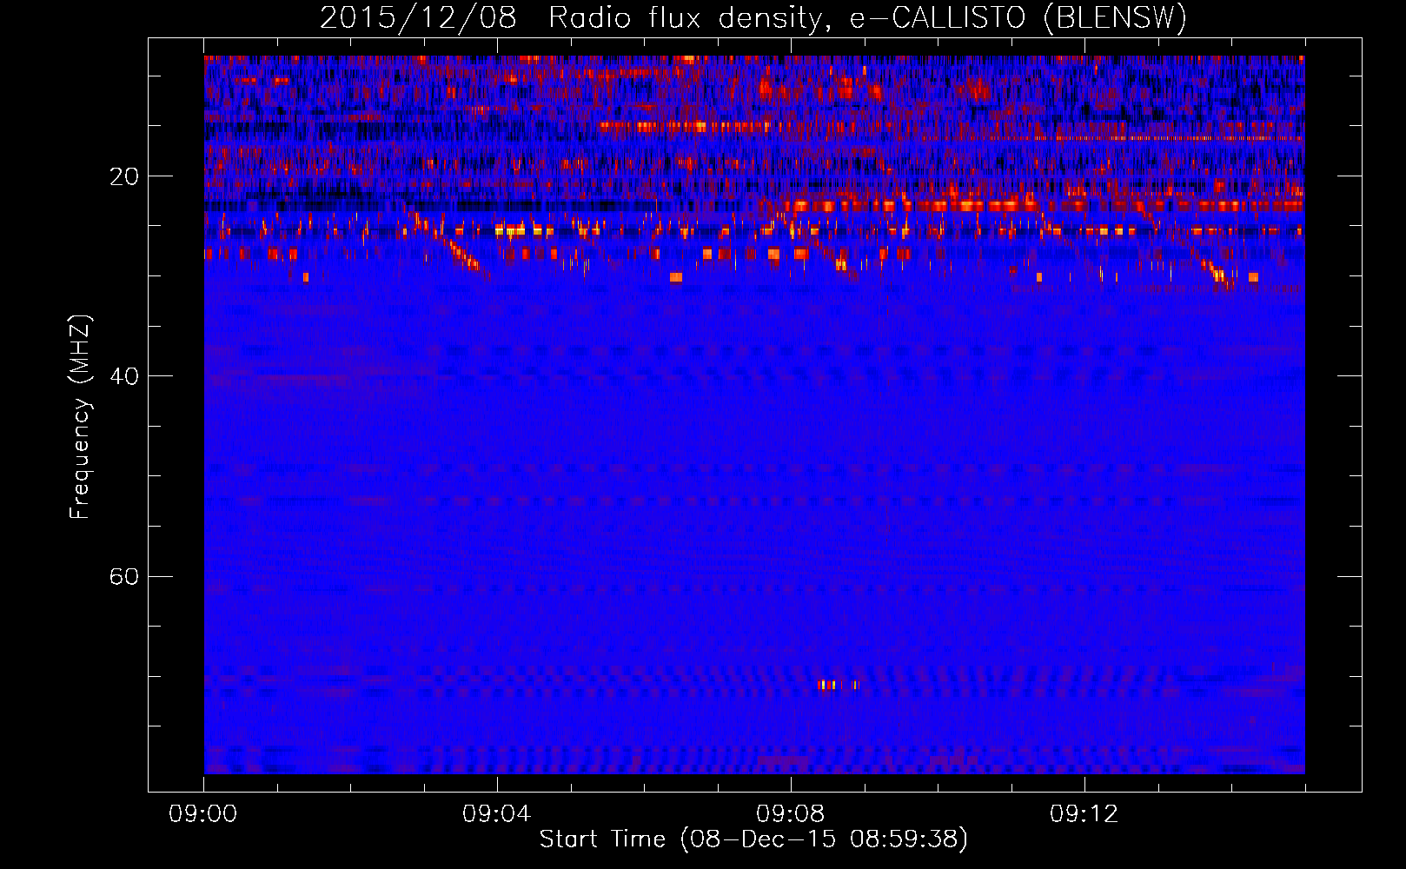The image size is (1406, 869).
Task: Click the '40' frequency tick label
Action: pyautogui.click(x=124, y=376)
